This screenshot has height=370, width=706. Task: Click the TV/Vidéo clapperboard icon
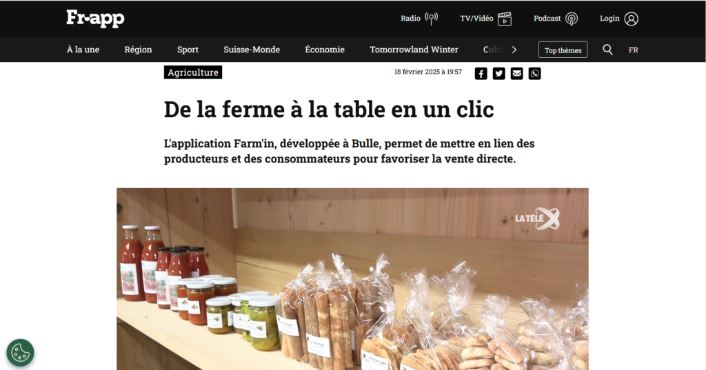click(x=505, y=19)
